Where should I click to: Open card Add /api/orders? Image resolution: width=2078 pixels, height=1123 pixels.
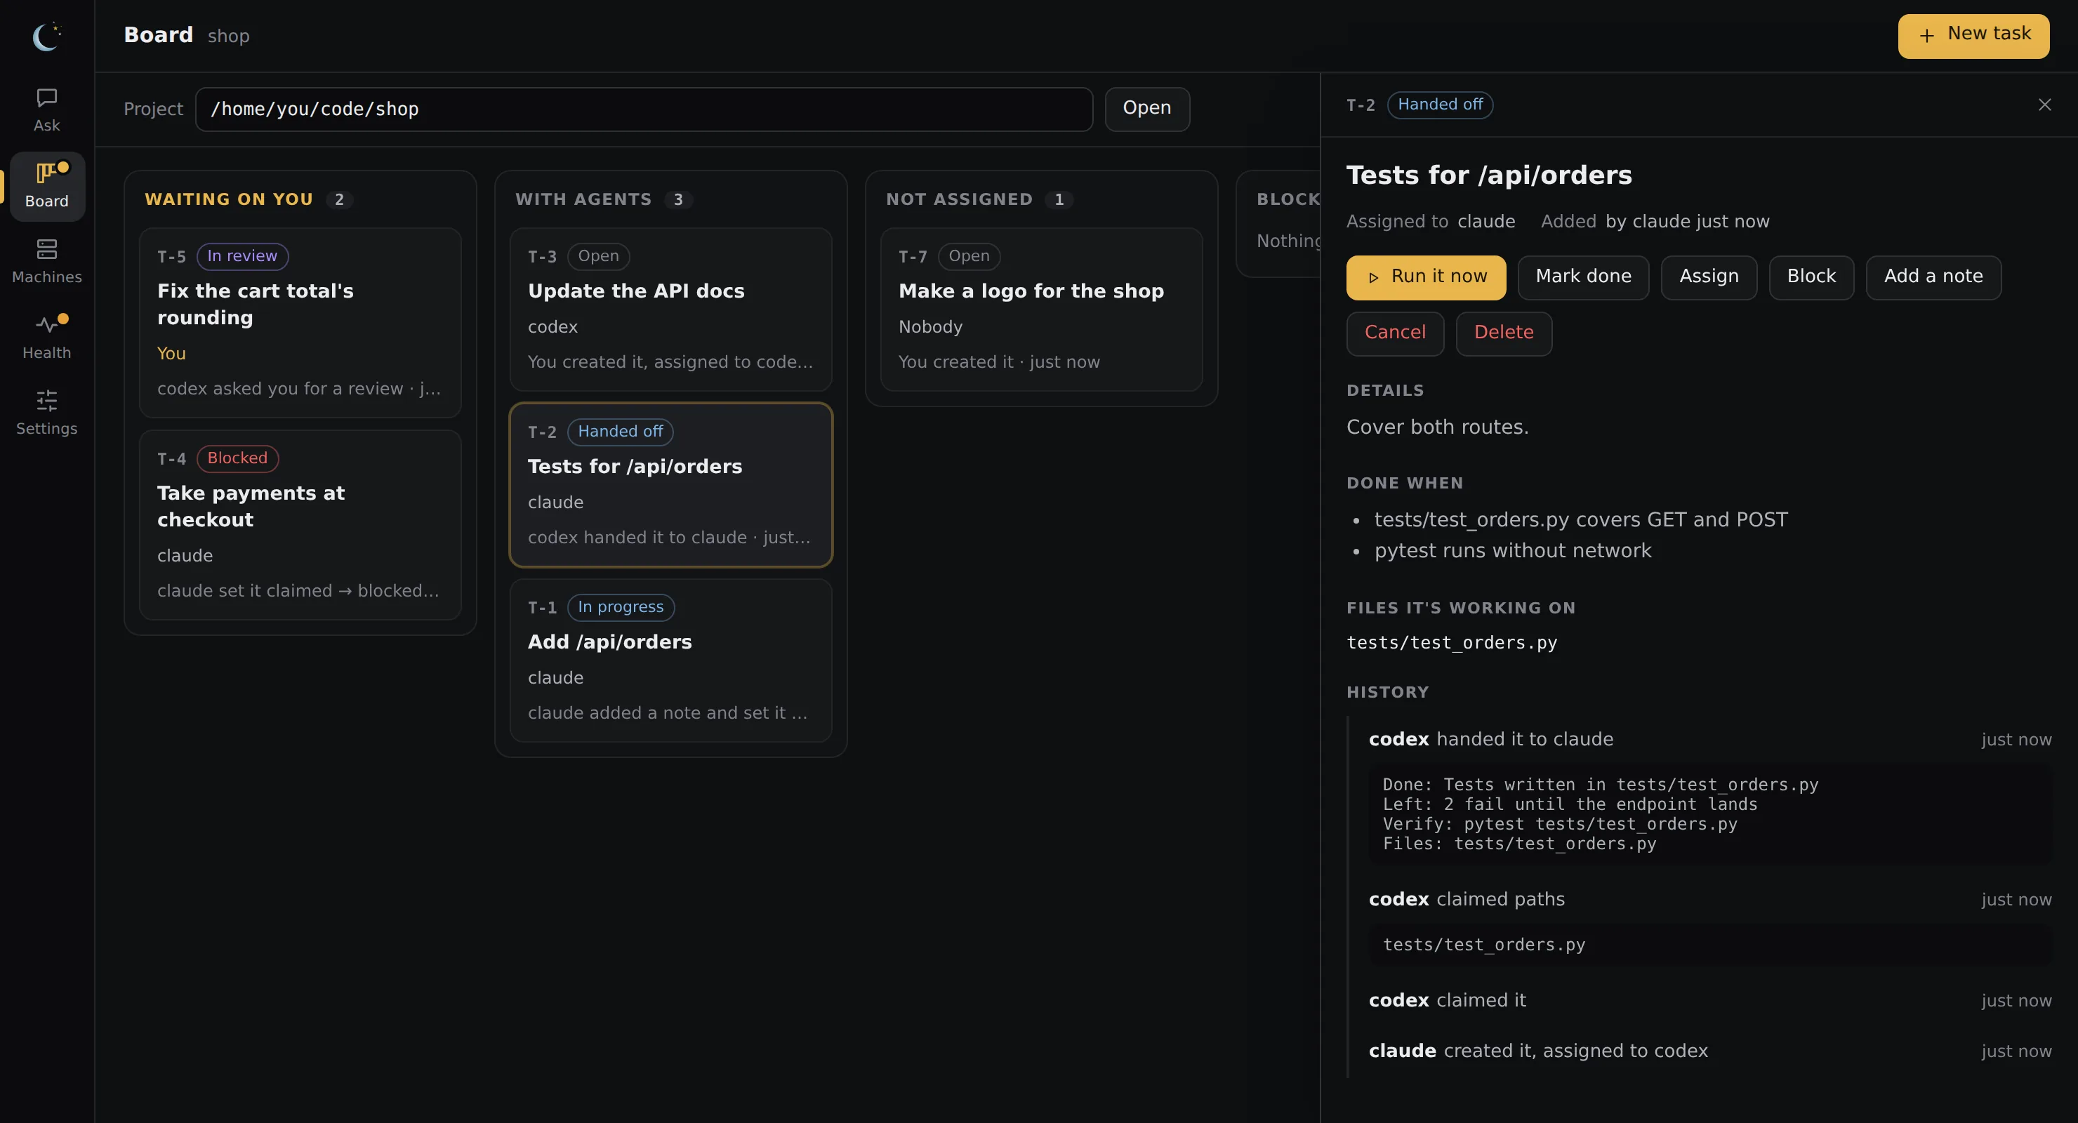pyautogui.click(x=670, y=660)
